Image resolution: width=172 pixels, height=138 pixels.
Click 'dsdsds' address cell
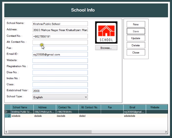45,116
